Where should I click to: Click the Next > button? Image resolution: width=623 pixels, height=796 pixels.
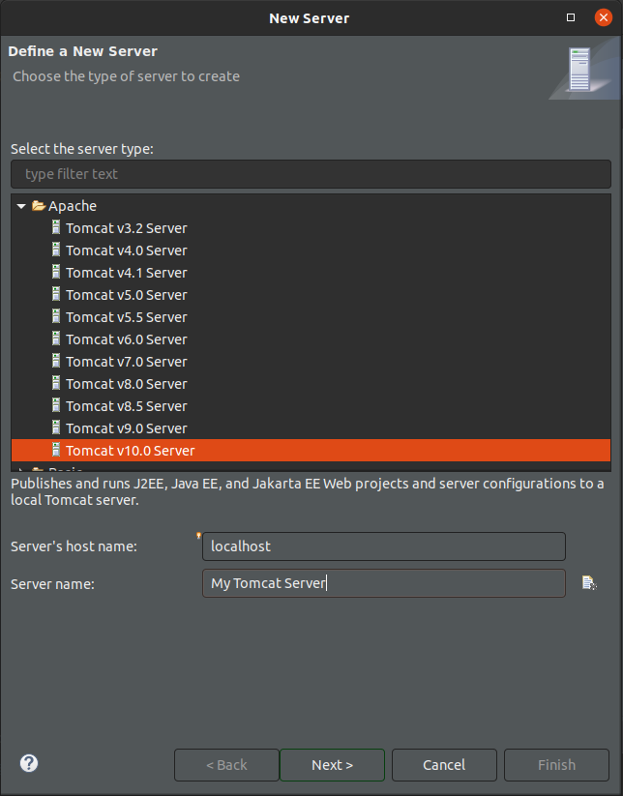click(332, 765)
